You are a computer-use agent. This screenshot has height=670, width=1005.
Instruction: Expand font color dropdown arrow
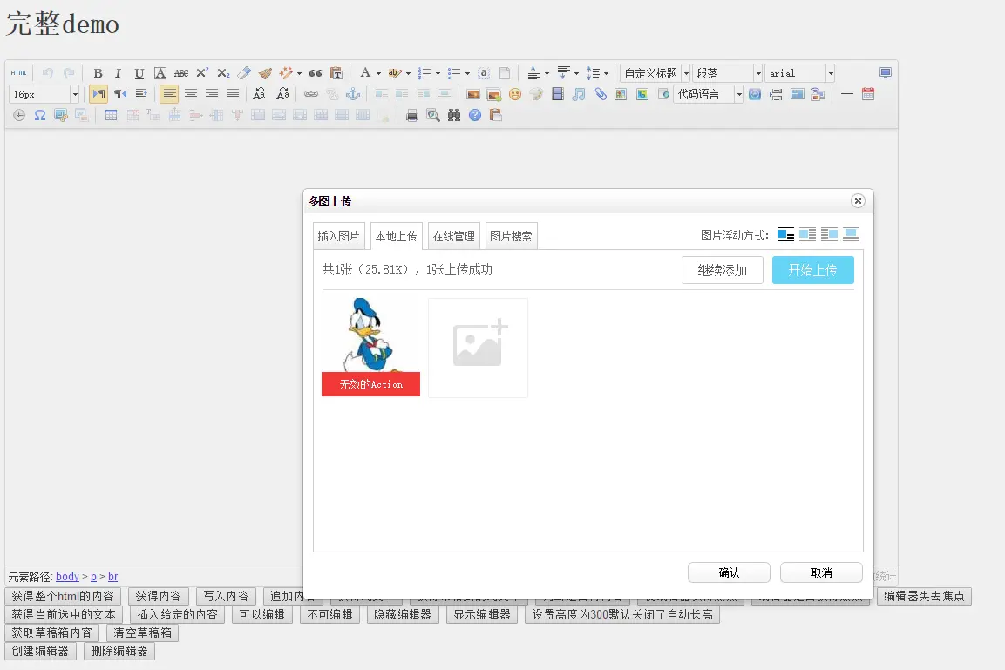pyautogui.click(x=379, y=74)
